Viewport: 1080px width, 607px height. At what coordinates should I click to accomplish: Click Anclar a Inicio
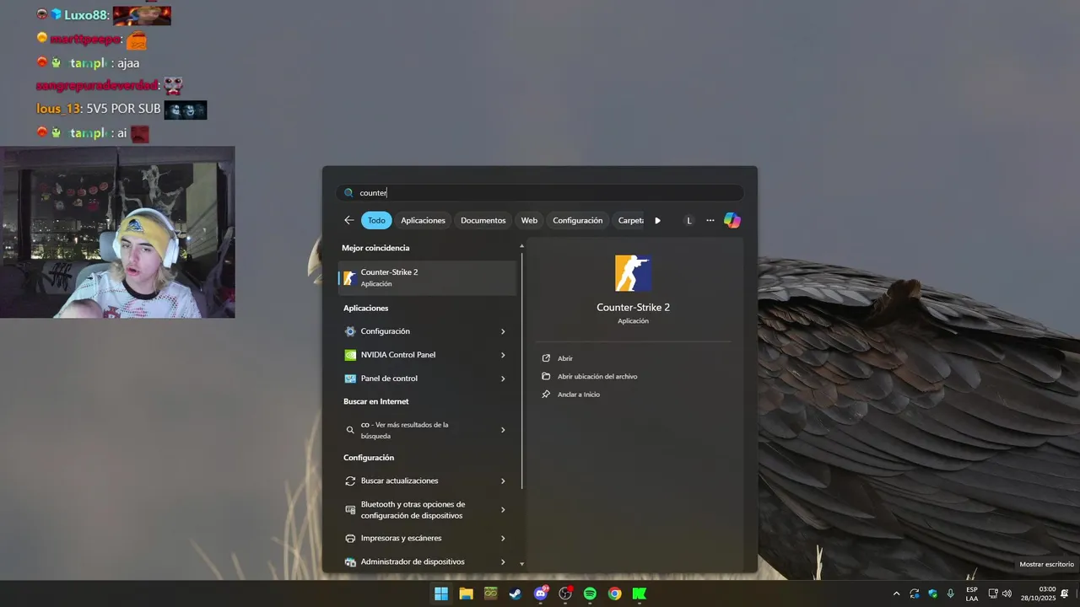[x=578, y=395]
